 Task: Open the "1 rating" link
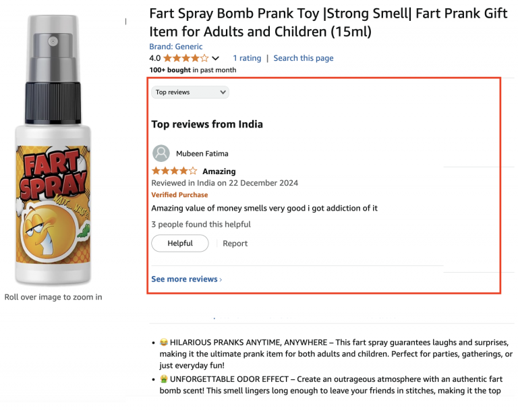click(x=247, y=58)
